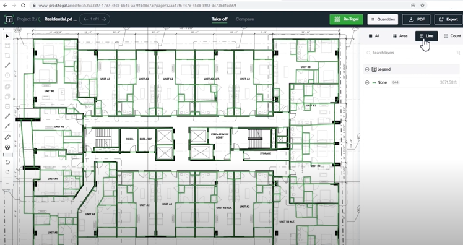
Task: Click the UNIT A4 label on plan
Action: 53,179
